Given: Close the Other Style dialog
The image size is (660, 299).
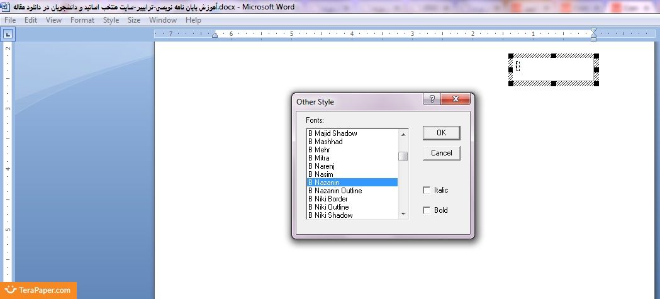Looking at the screenshot, I should click(456, 99).
